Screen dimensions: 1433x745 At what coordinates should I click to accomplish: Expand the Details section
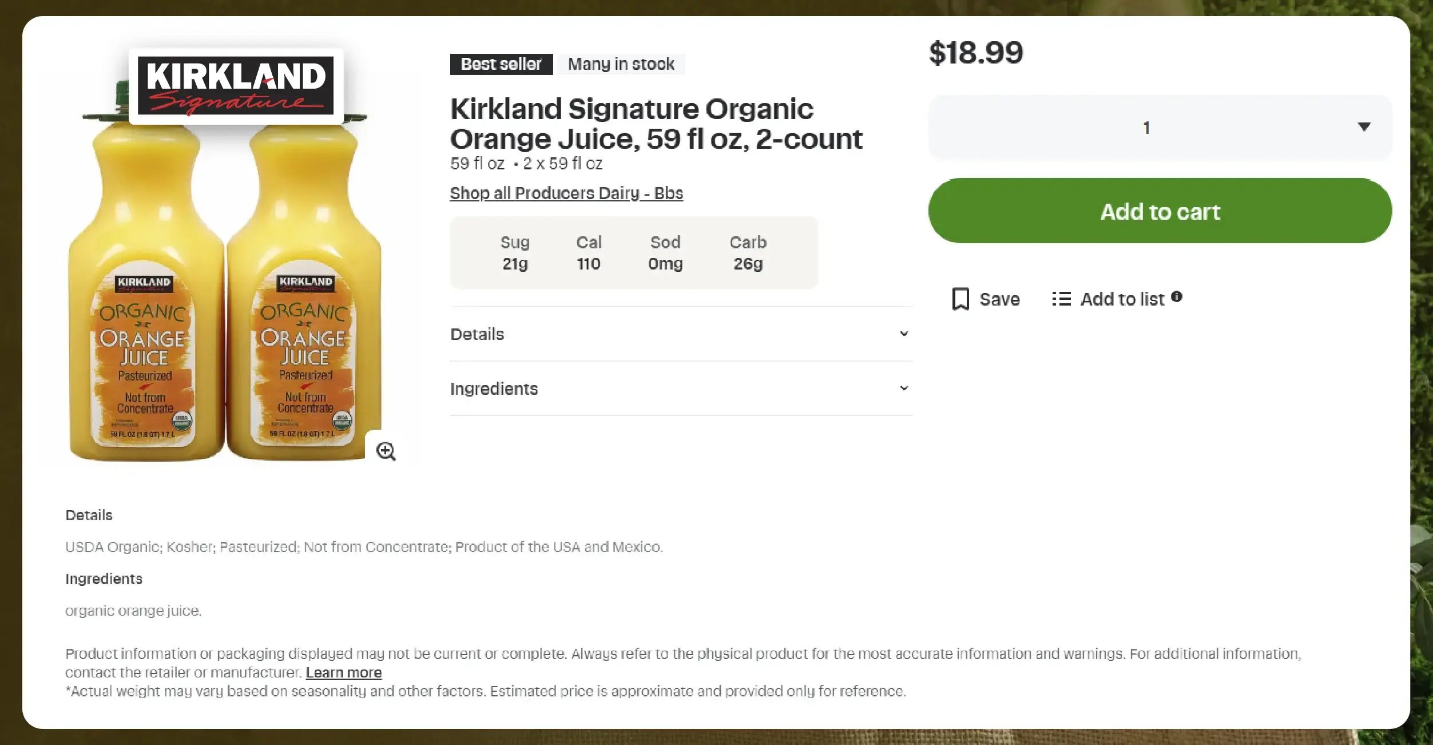[477, 334]
